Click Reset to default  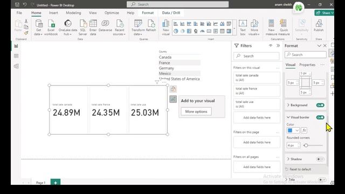(x=298, y=169)
